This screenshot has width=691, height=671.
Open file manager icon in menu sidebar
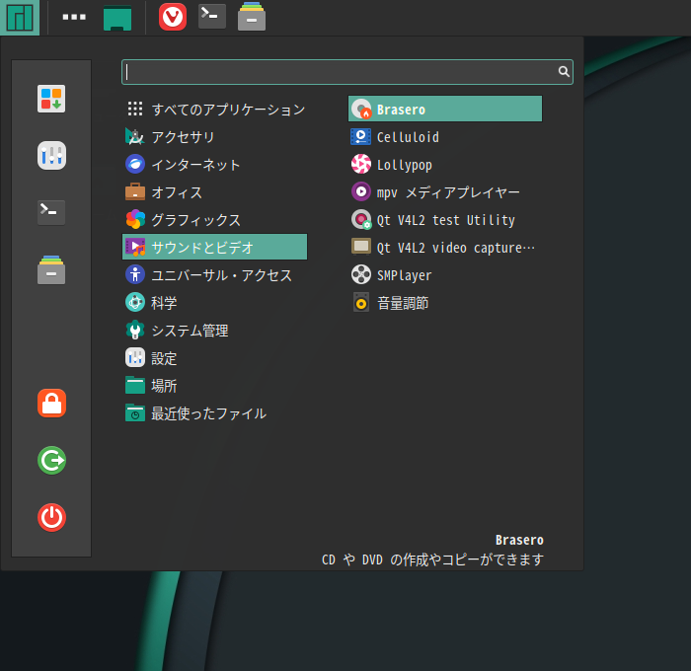(51, 269)
